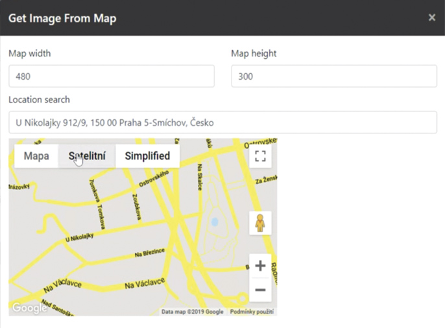This screenshot has width=445, height=328.
Task: Click the Street View pegman icon
Action: (x=260, y=223)
